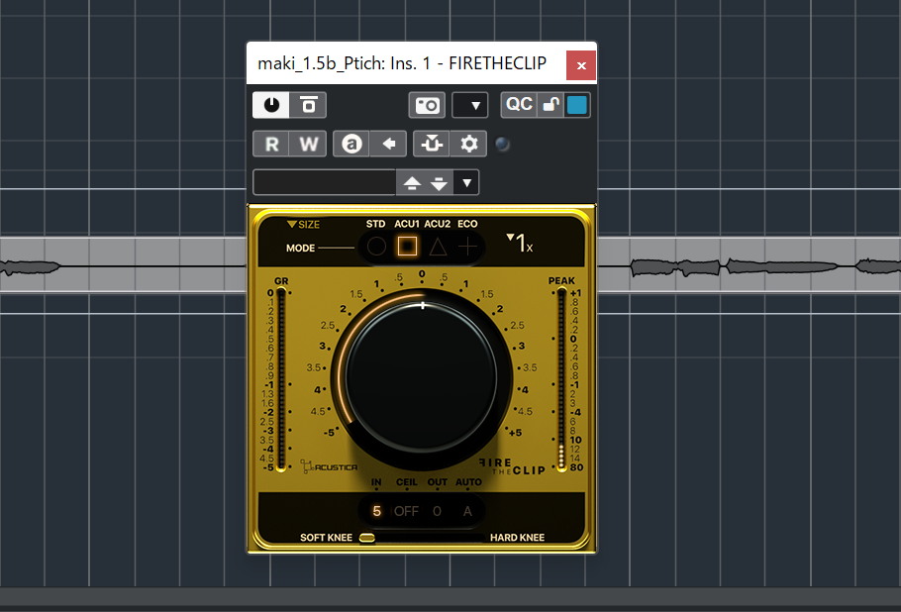
Task: Open plugin settings gear icon
Action: pos(469,144)
